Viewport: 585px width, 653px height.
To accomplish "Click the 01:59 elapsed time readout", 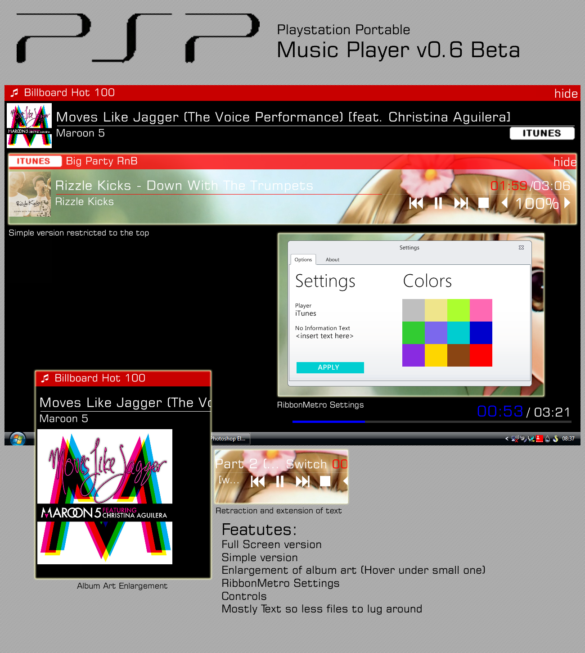I will tap(509, 186).
